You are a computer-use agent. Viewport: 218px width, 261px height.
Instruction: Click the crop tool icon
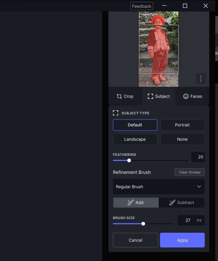click(119, 96)
